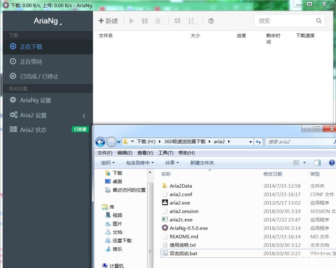Click the AriaNg search magnifier icon
Screen dimensions: 336x268
[319, 21]
